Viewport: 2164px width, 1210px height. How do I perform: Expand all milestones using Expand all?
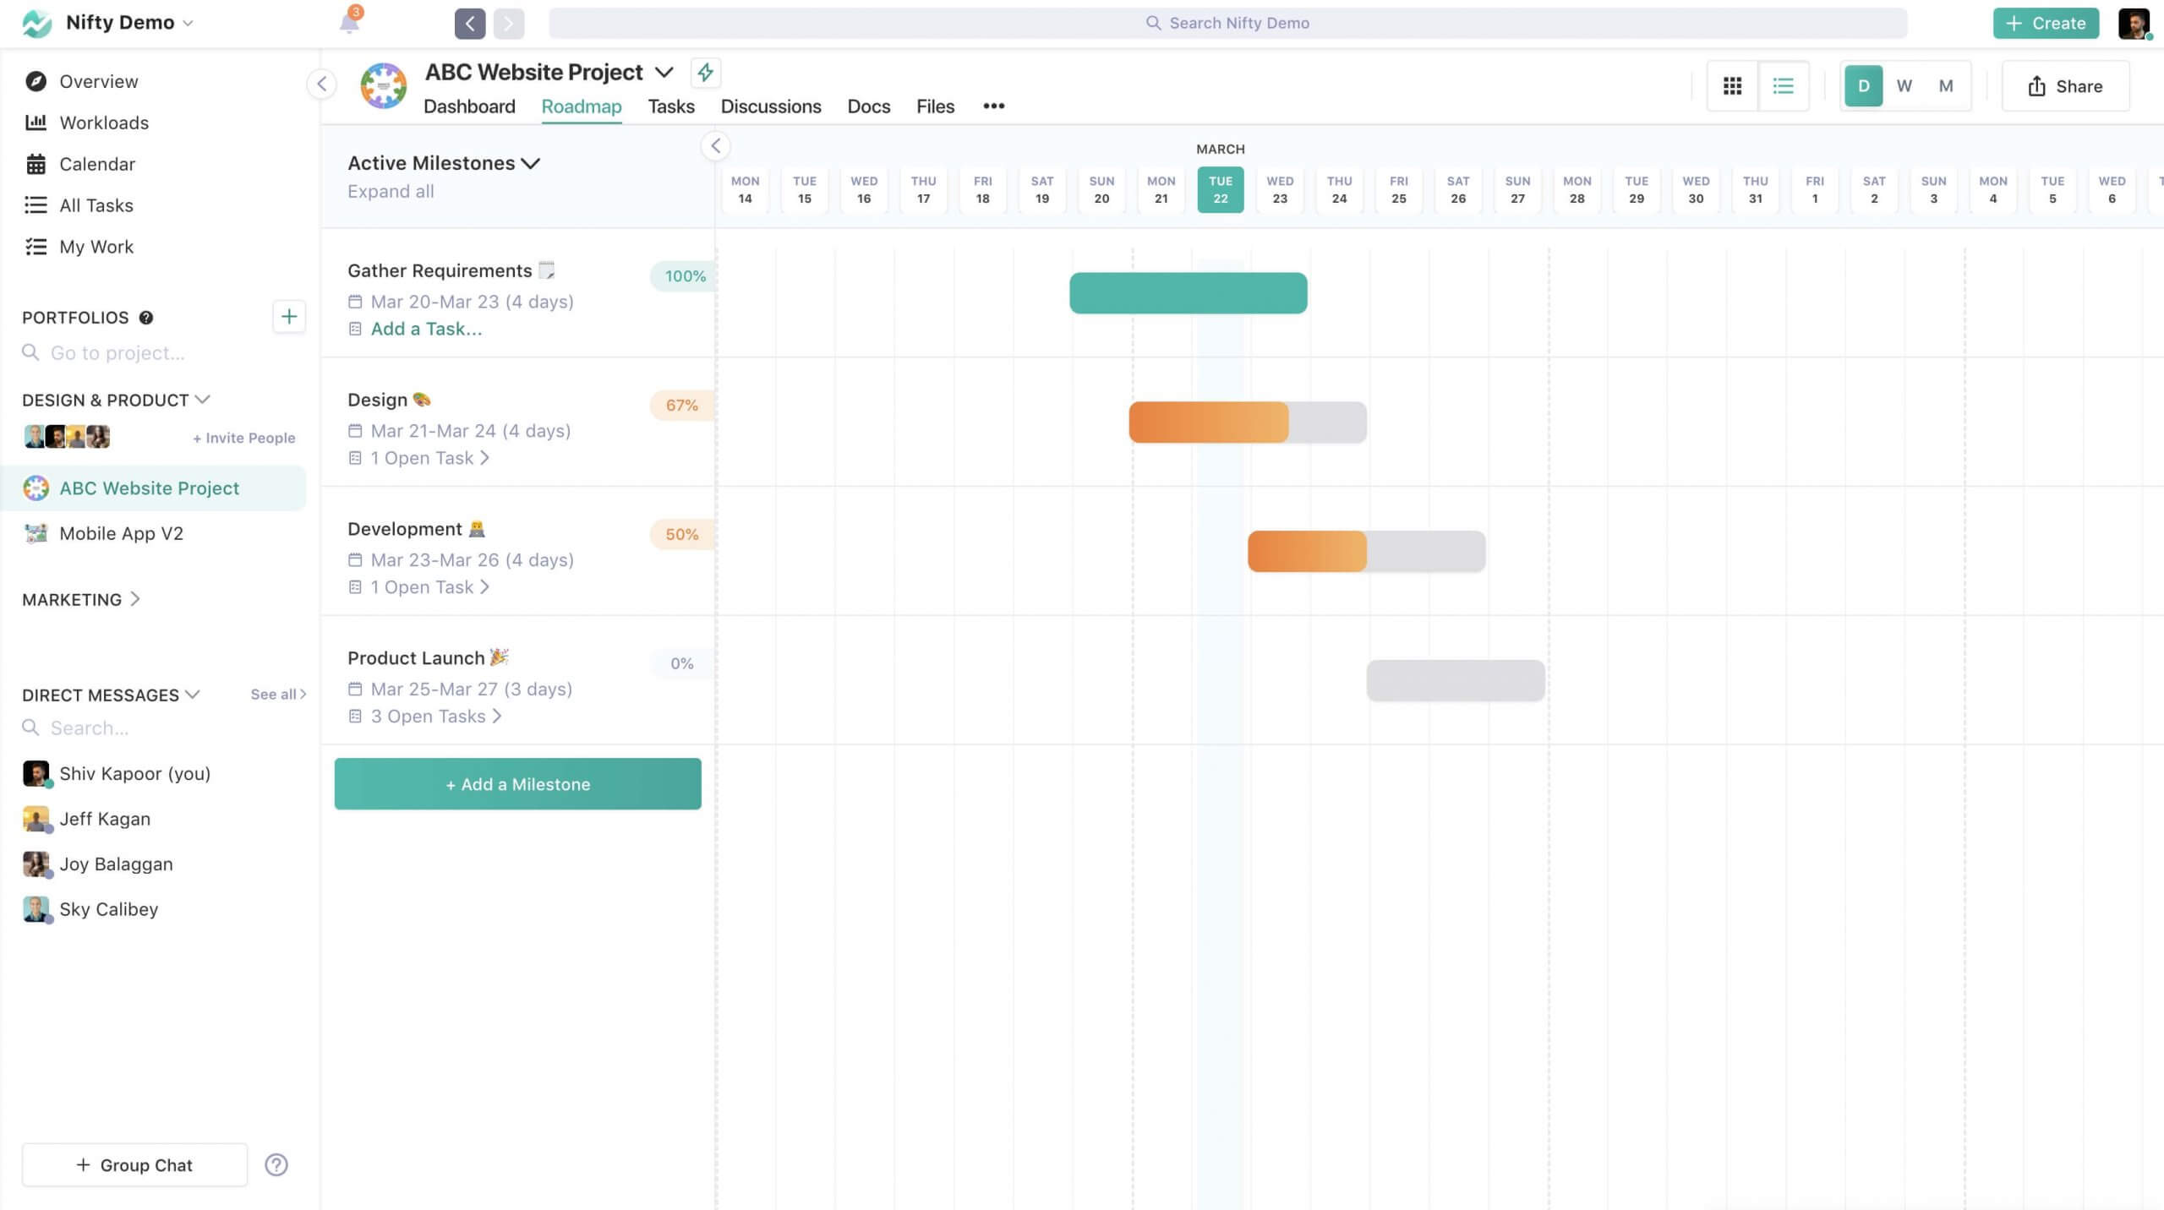click(x=390, y=190)
